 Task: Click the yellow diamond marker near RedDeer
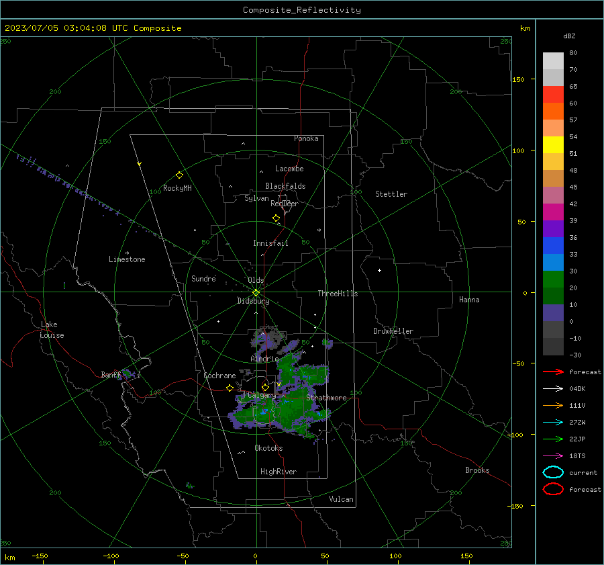click(276, 218)
